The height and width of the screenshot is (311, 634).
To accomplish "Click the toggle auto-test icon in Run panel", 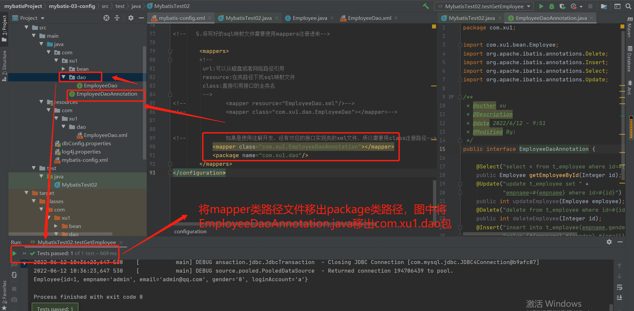I will (x=14, y=275).
